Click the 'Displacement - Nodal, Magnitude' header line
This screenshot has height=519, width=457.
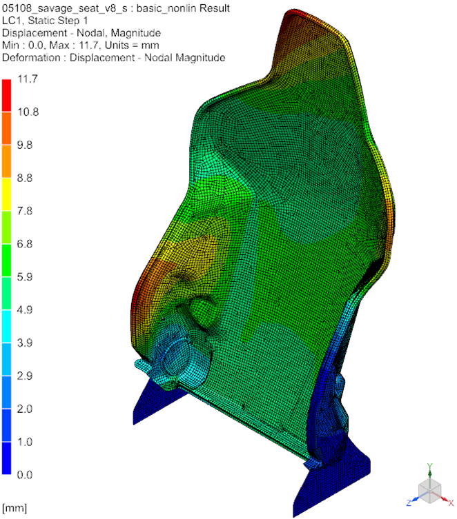point(81,33)
